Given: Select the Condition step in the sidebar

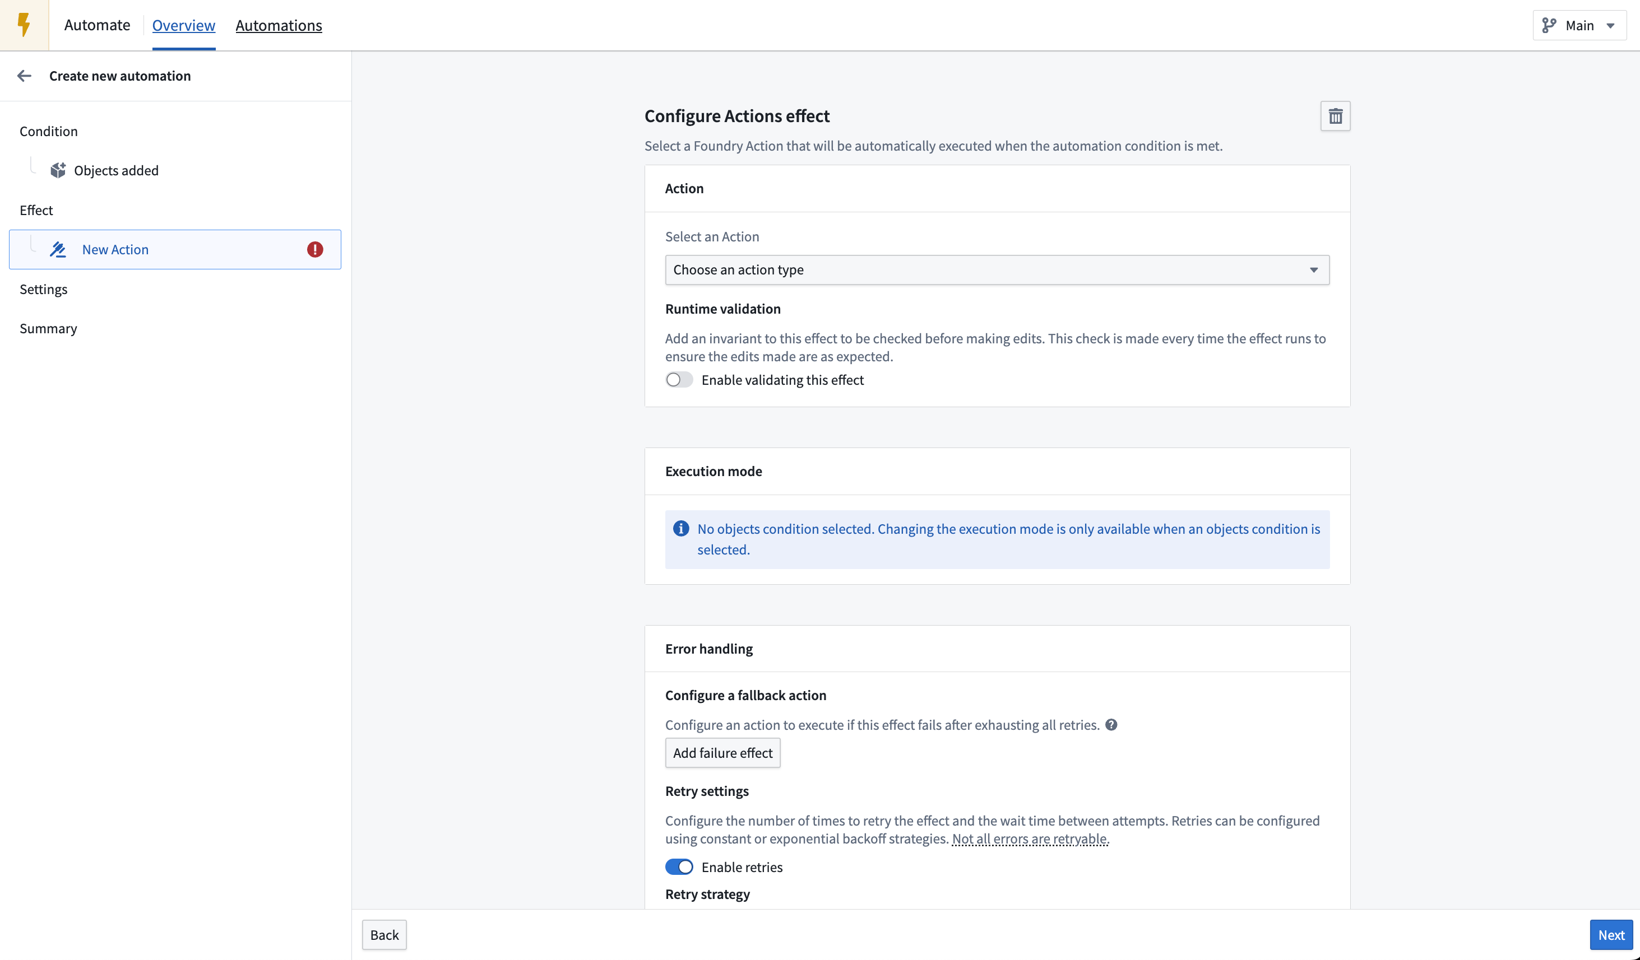Looking at the screenshot, I should tap(49, 132).
